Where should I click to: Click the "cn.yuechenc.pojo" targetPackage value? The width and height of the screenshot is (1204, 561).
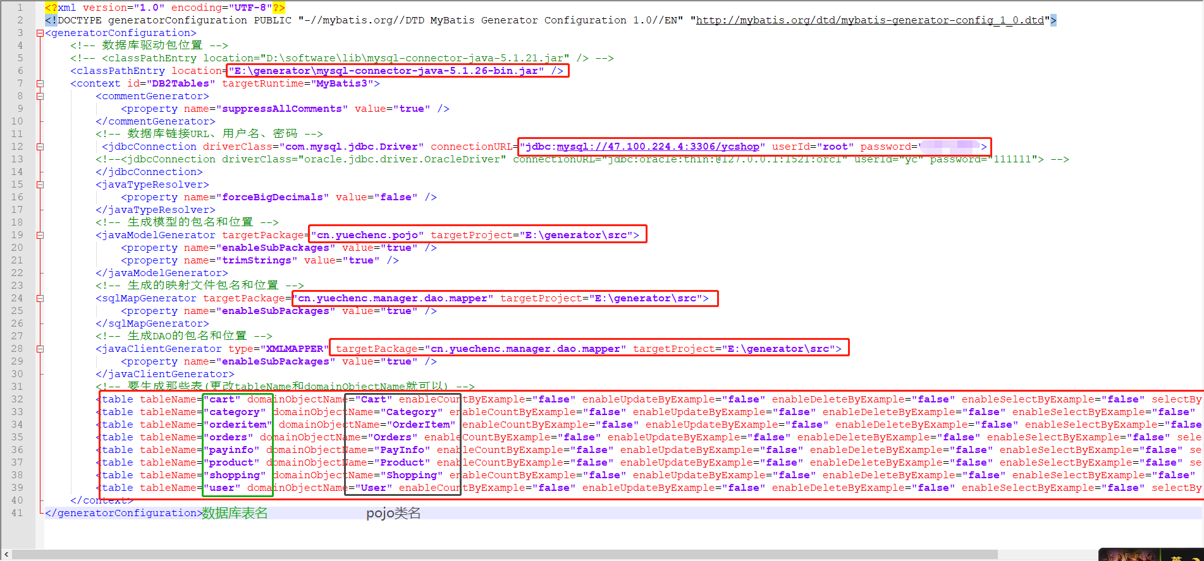click(367, 235)
